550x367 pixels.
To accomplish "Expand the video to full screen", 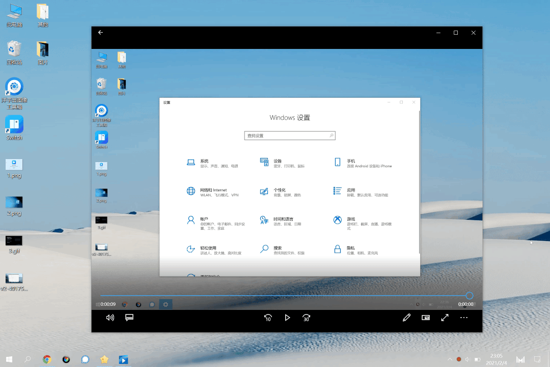I will (x=445, y=318).
